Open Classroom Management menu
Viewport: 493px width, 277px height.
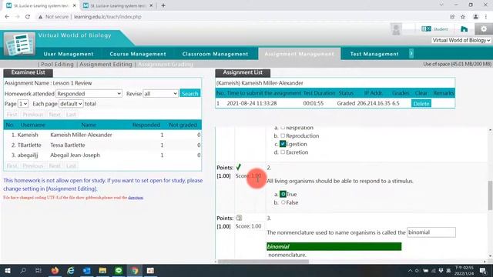(x=215, y=54)
